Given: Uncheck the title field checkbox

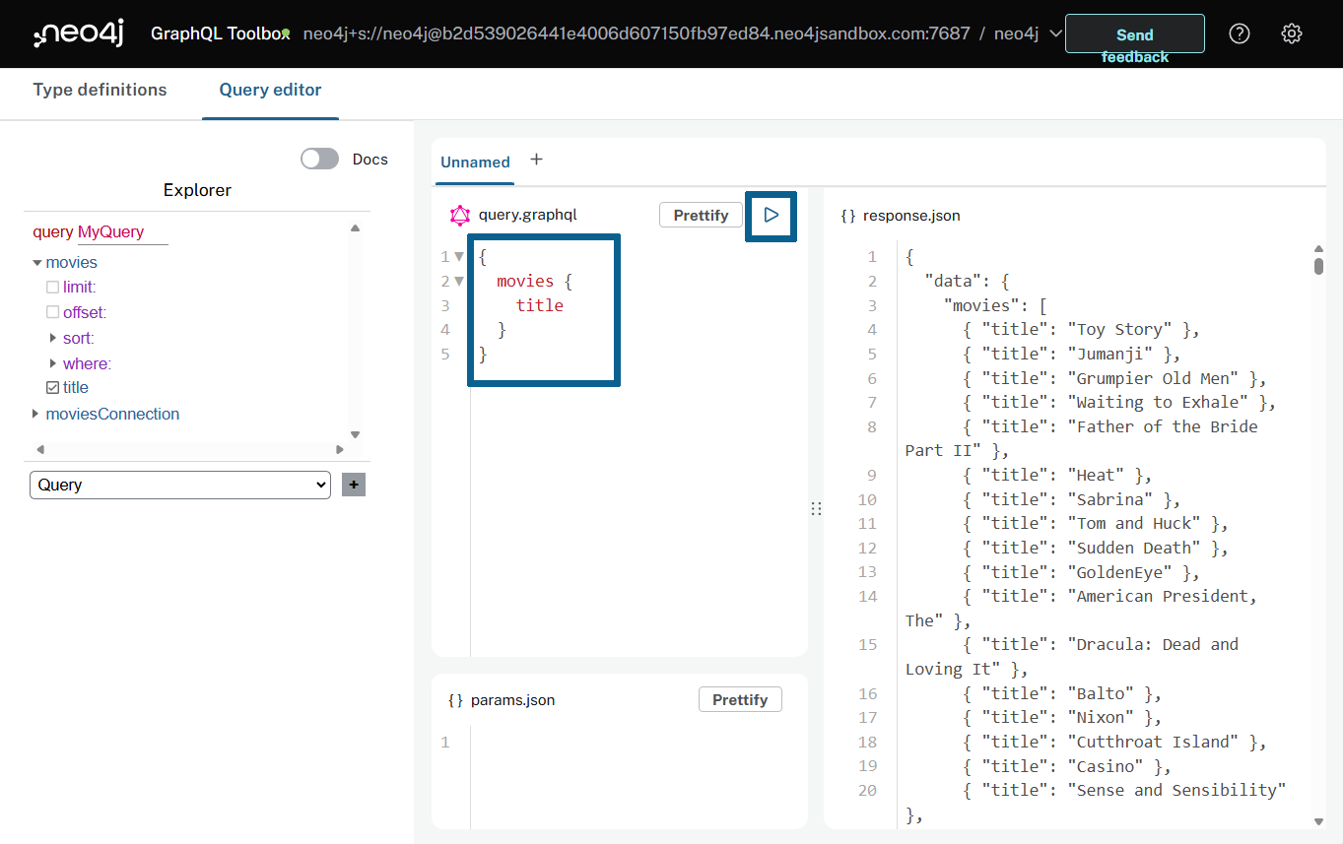Looking at the screenshot, I should tap(53, 388).
